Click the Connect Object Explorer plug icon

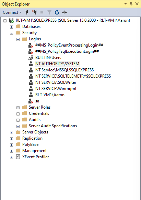coord(27,12)
